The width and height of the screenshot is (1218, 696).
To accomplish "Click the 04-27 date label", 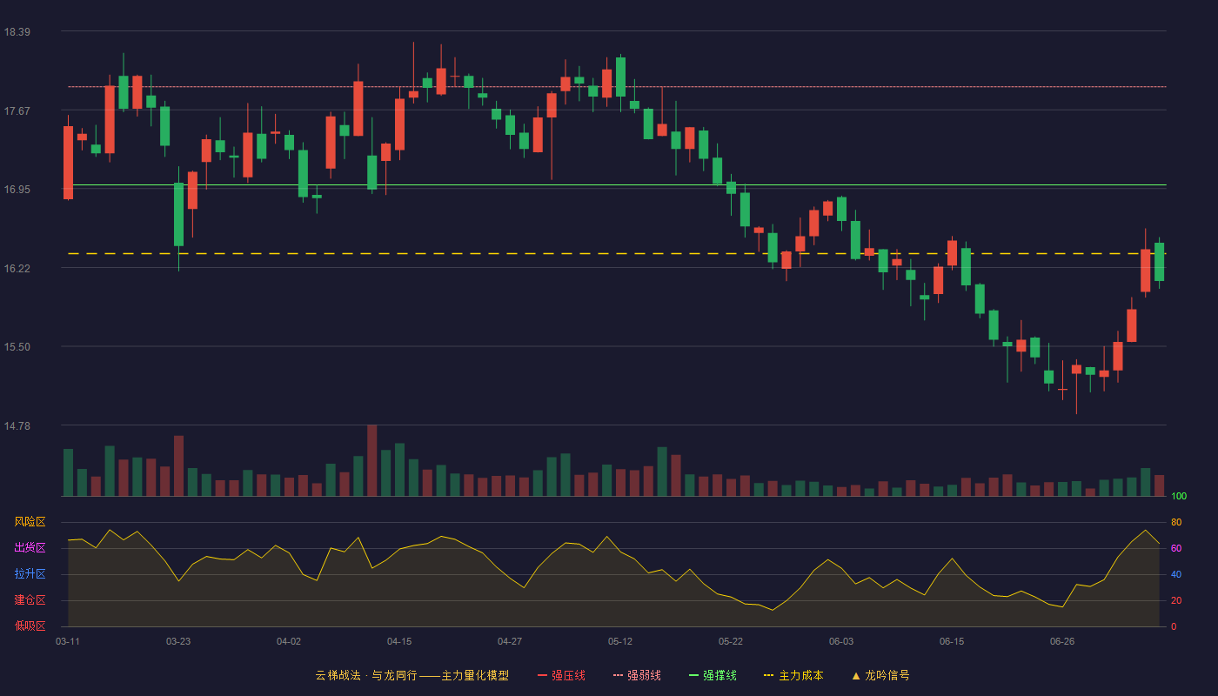I will pyautogui.click(x=510, y=641).
